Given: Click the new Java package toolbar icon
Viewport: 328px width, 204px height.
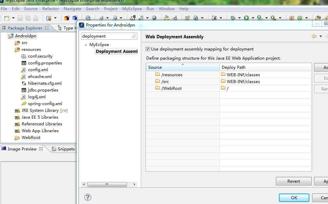Looking at the screenshot, I should point(292,18).
